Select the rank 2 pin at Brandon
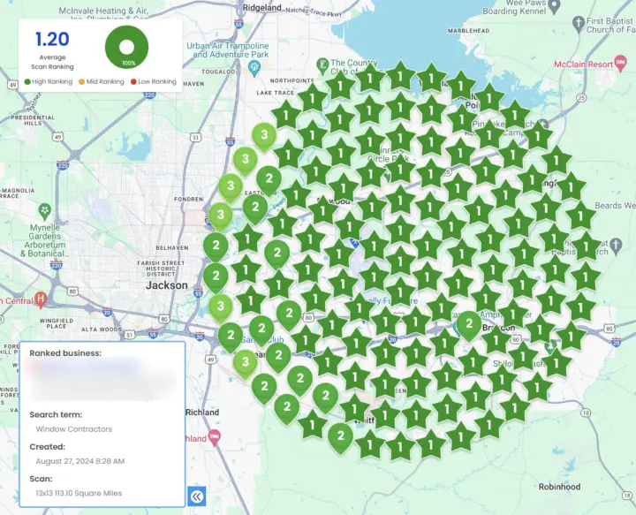 pyautogui.click(x=469, y=324)
